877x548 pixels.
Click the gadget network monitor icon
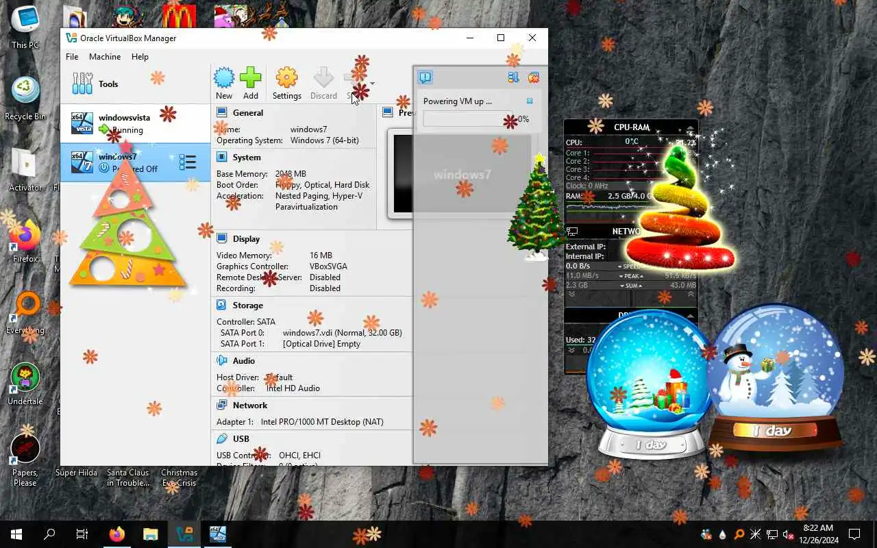pyautogui.click(x=572, y=232)
